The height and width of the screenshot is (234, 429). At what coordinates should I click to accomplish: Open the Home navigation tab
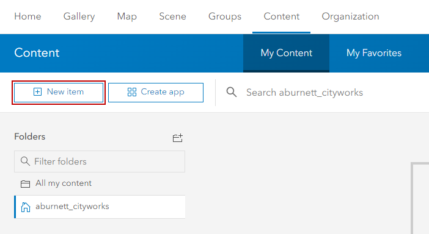pyautogui.click(x=28, y=16)
